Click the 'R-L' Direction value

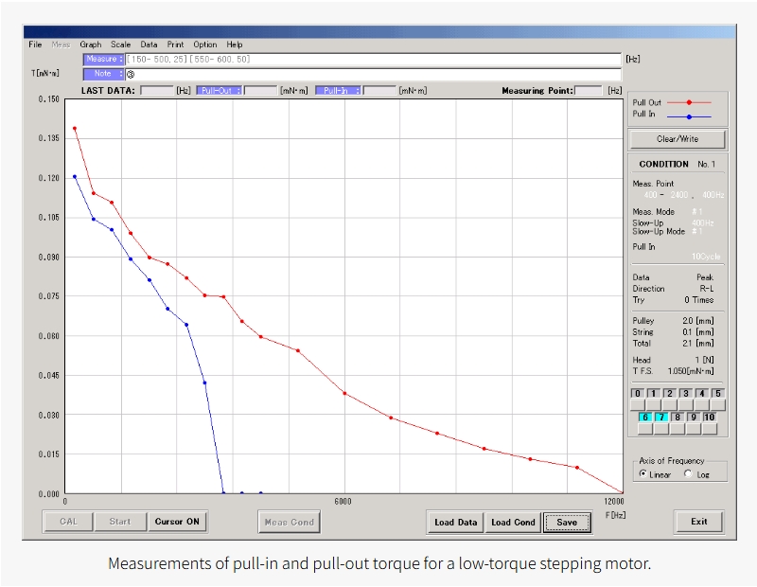(x=706, y=289)
